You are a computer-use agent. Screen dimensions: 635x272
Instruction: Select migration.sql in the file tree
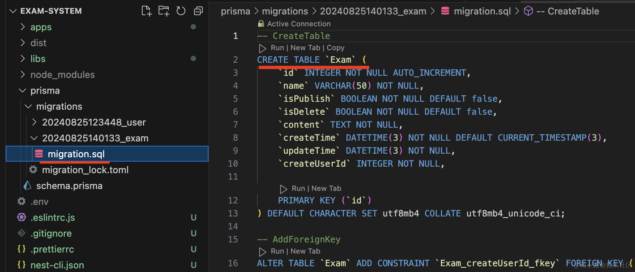(107, 154)
